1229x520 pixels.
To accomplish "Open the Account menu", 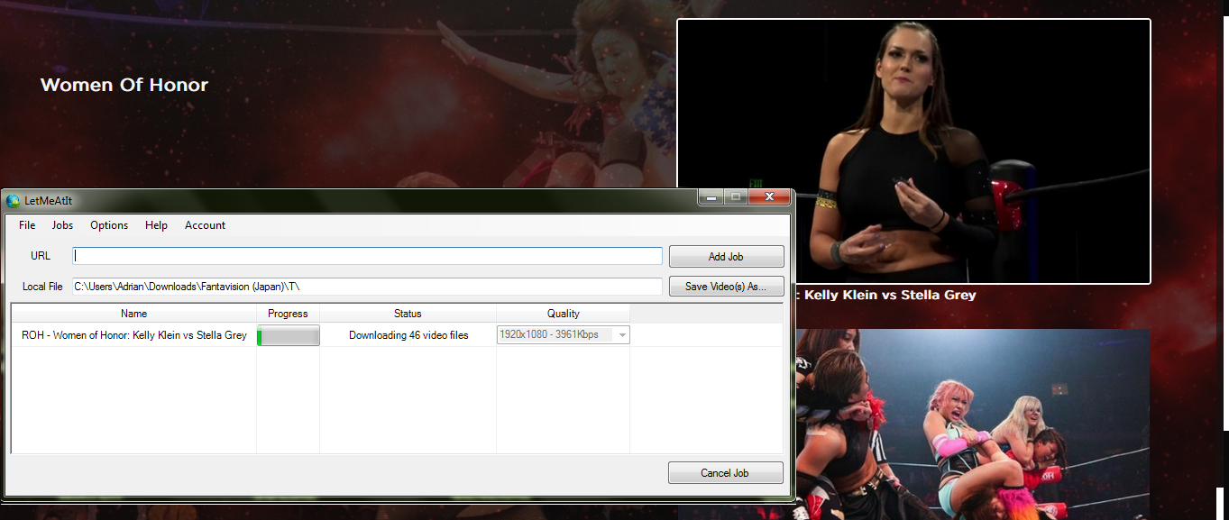I will pyautogui.click(x=205, y=225).
